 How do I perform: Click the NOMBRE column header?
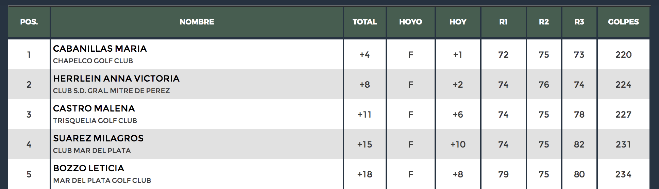[197, 22]
